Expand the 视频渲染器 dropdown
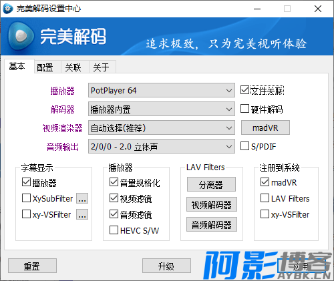 coord(162,127)
